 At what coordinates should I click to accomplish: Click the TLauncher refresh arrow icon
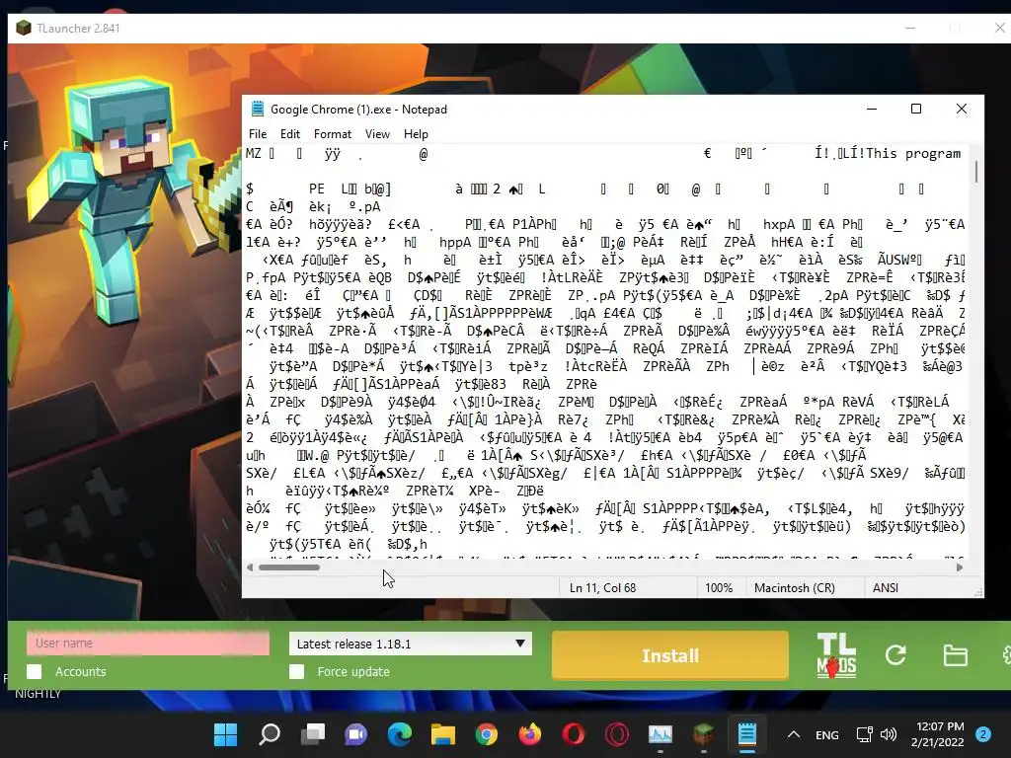tap(895, 655)
